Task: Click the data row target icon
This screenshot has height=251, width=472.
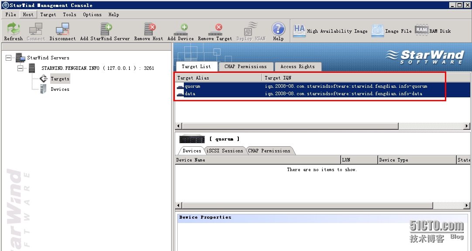Action: 180,94
